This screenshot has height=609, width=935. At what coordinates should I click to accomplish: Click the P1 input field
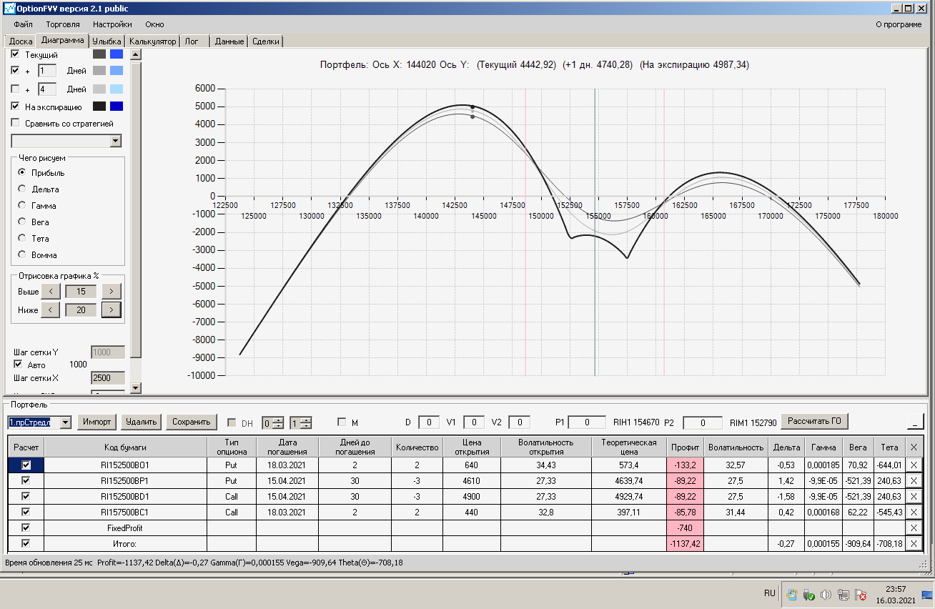588,422
